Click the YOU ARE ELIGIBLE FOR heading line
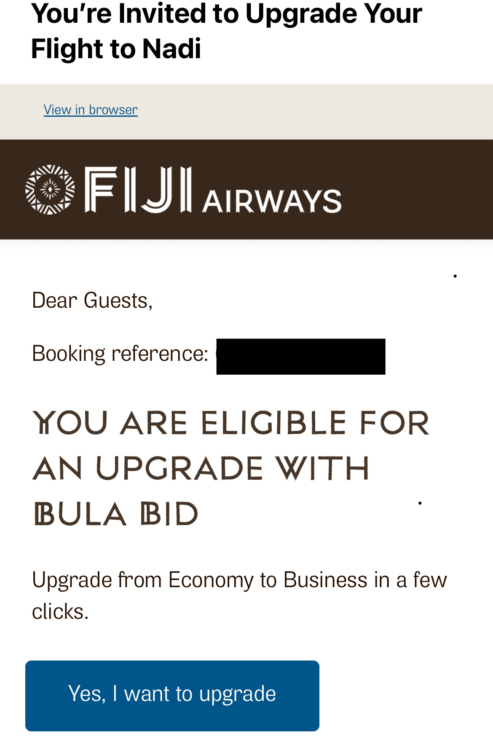 click(x=231, y=423)
